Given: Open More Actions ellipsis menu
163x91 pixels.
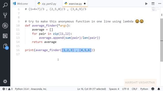Looking at the screenshot, I should pyautogui.click(x=160, y=4).
